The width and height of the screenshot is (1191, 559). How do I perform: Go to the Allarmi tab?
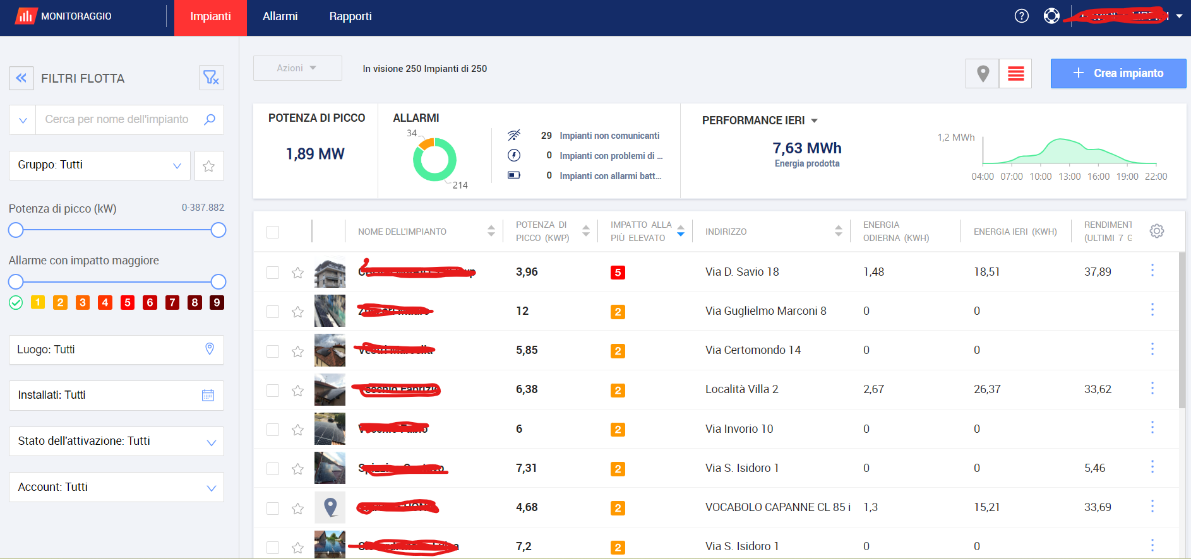pyautogui.click(x=280, y=16)
